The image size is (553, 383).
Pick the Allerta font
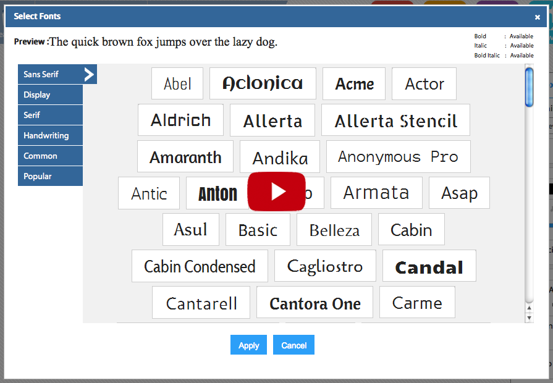click(x=272, y=120)
